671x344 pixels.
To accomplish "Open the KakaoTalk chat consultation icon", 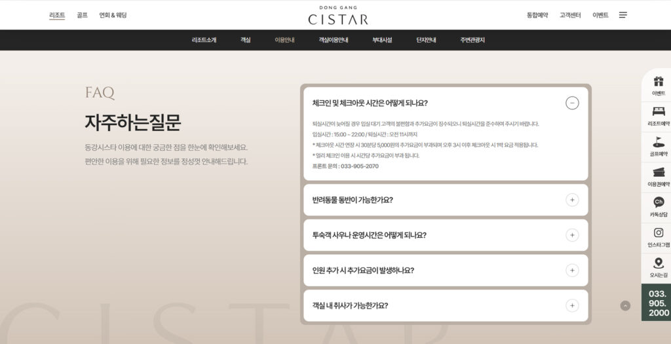I will 658,202.
